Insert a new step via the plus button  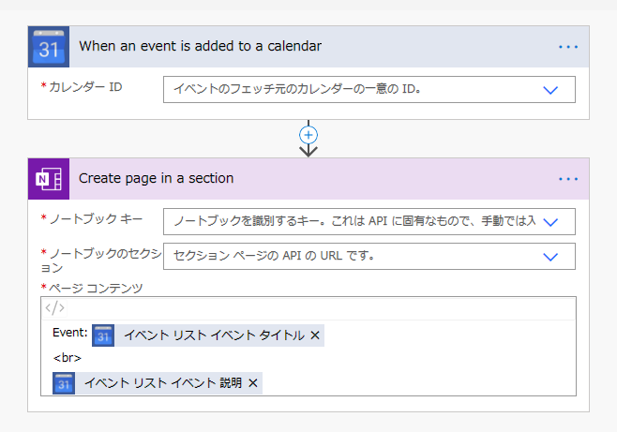pos(308,135)
